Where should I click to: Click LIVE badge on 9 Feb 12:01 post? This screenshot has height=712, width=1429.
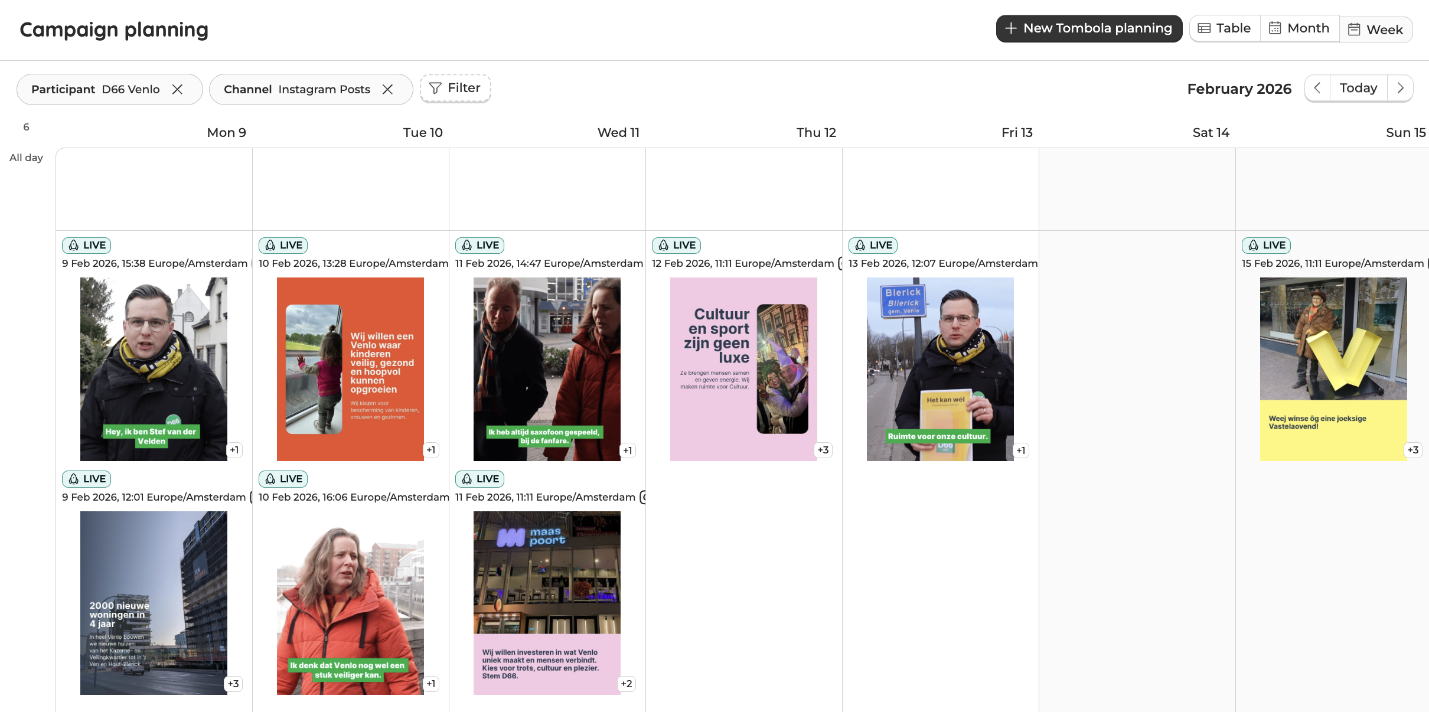(86, 479)
